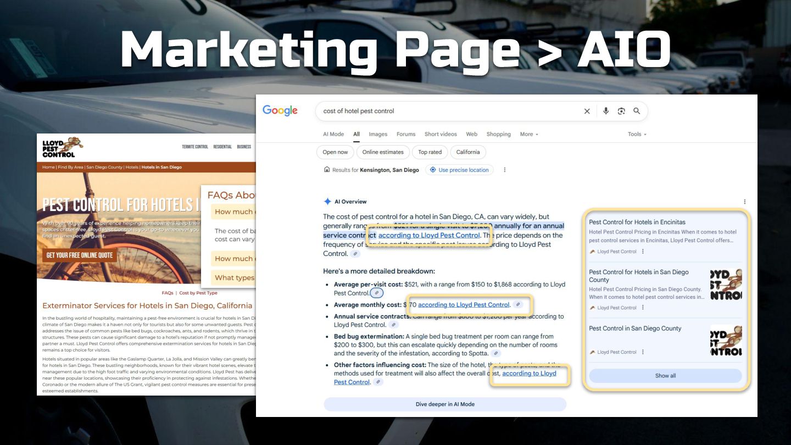Click source link icon after monthly cost

pyautogui.click(x=518, y=304)
